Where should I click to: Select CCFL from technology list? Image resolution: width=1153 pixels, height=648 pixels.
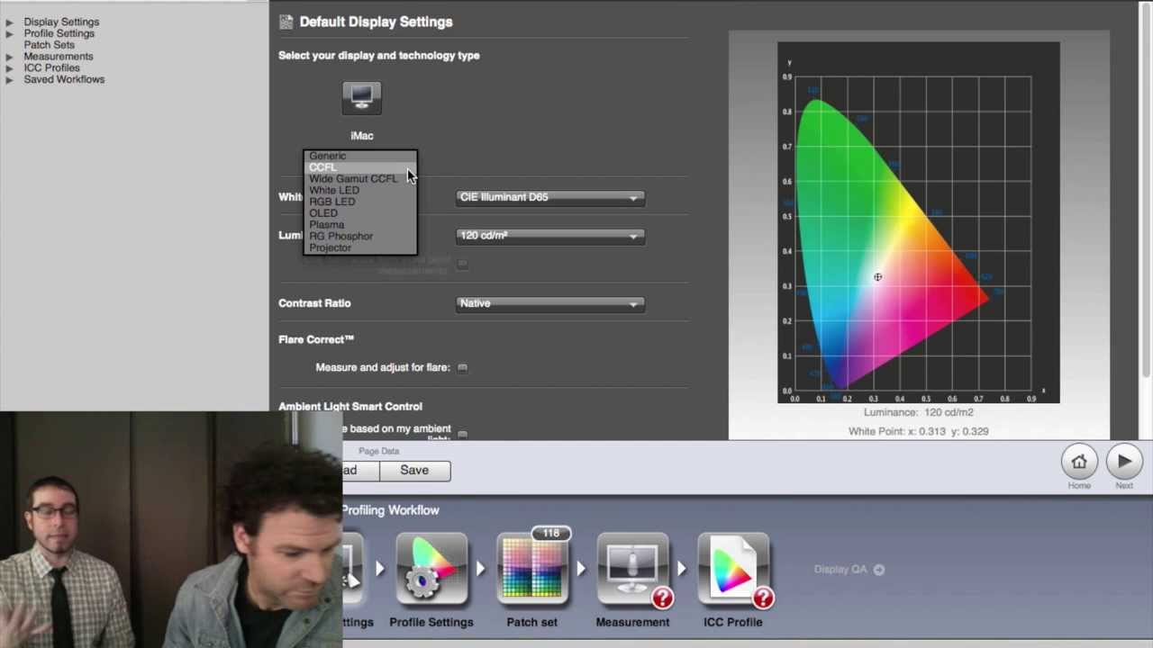(360, 167)
